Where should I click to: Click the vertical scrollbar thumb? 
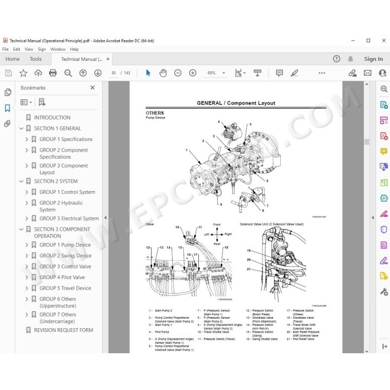point(367,142)
